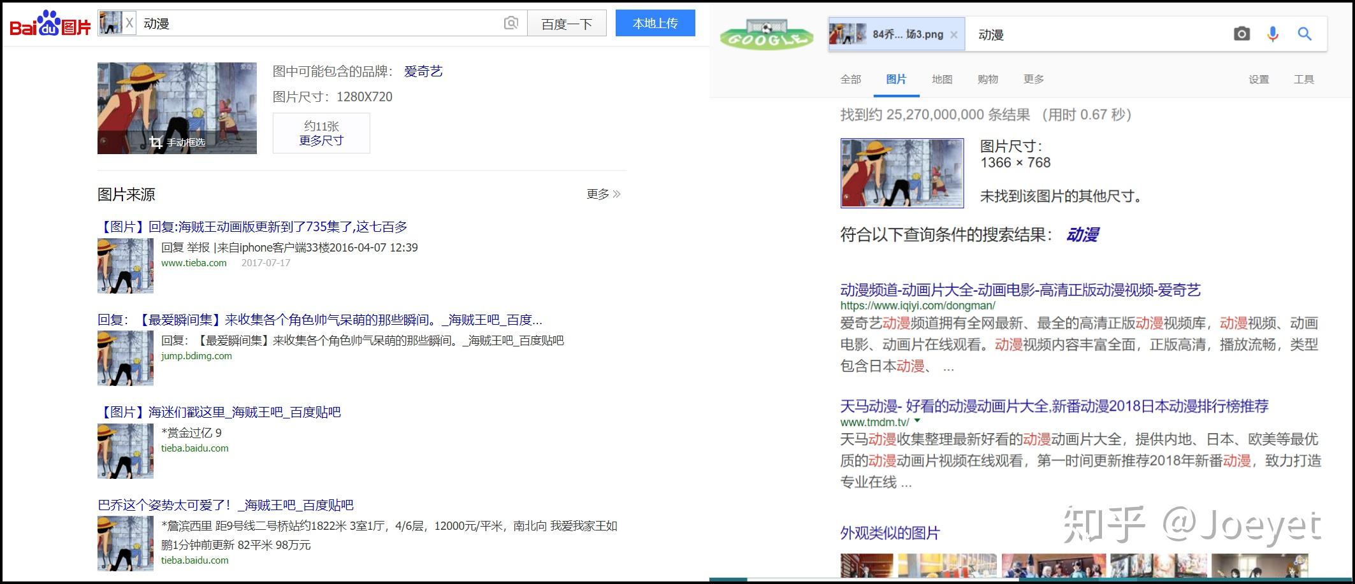Select the 手动框选 manual crop tool on the thumbnail
Image resolution: width=1355 pixels, height=584 pixels.
click(179, 143)
